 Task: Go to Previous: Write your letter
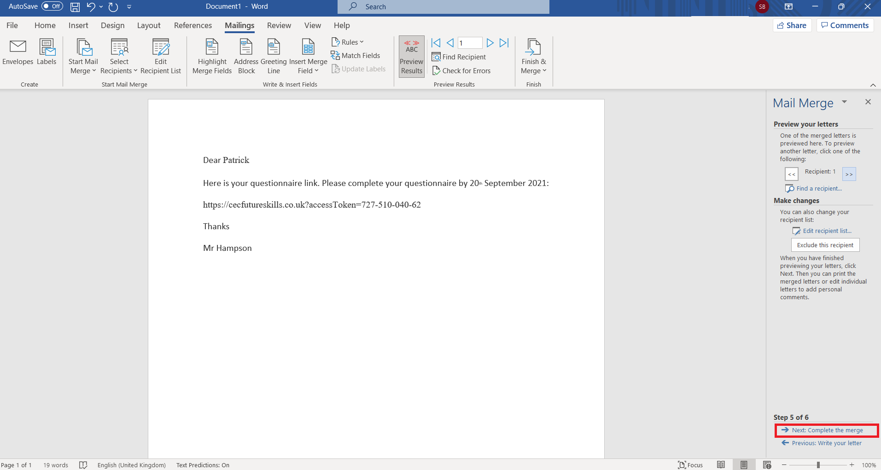point(822,443)
